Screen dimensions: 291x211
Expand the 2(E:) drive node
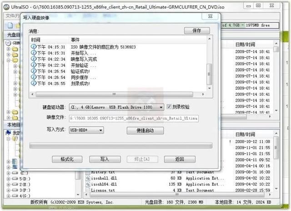8,185
